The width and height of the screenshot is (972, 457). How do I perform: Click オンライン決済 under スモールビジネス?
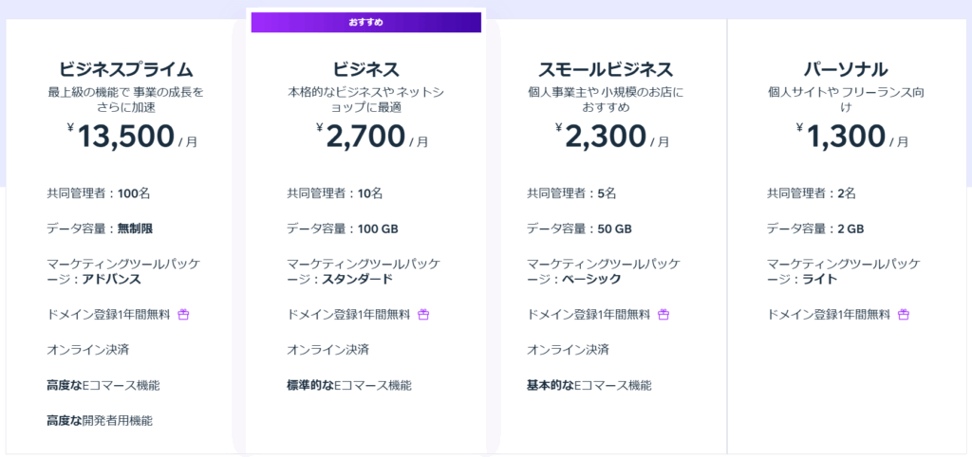(568, 350)
